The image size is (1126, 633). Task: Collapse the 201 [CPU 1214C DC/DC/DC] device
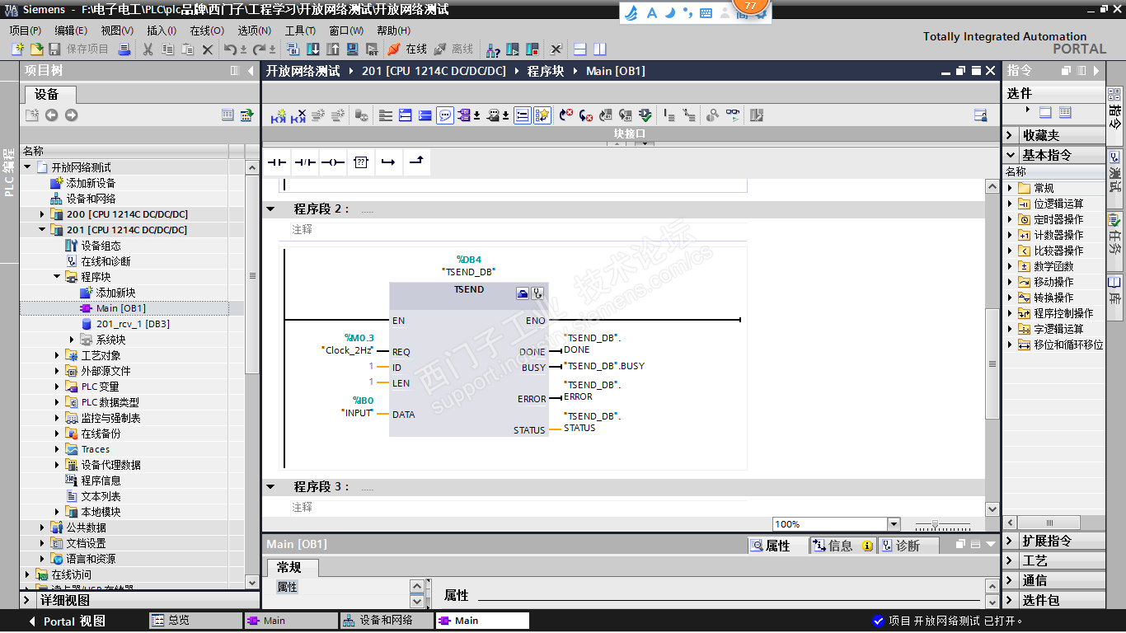(x=43, y=230)
